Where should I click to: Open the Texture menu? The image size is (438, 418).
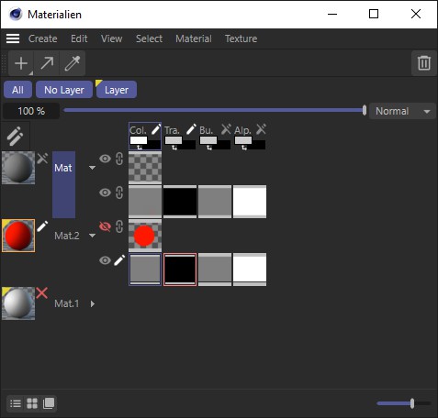click(241, 38)
